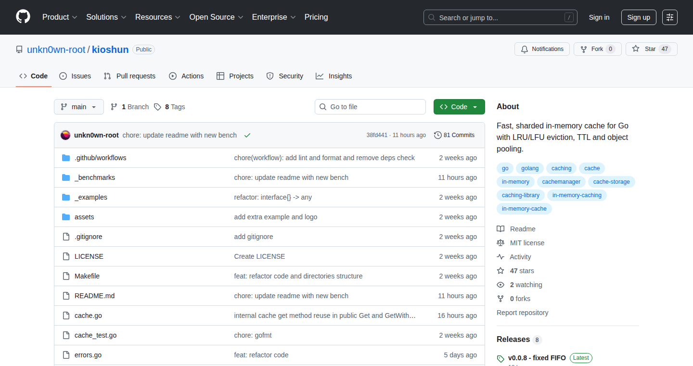The width and height of the screenshot is (693, 366).
Task: Open the README.md file
Action: click(95, 296)
